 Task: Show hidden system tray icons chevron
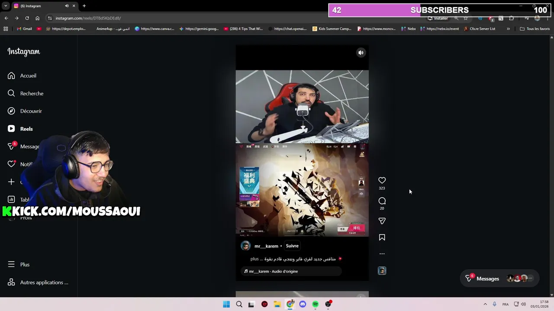[485, 304]
